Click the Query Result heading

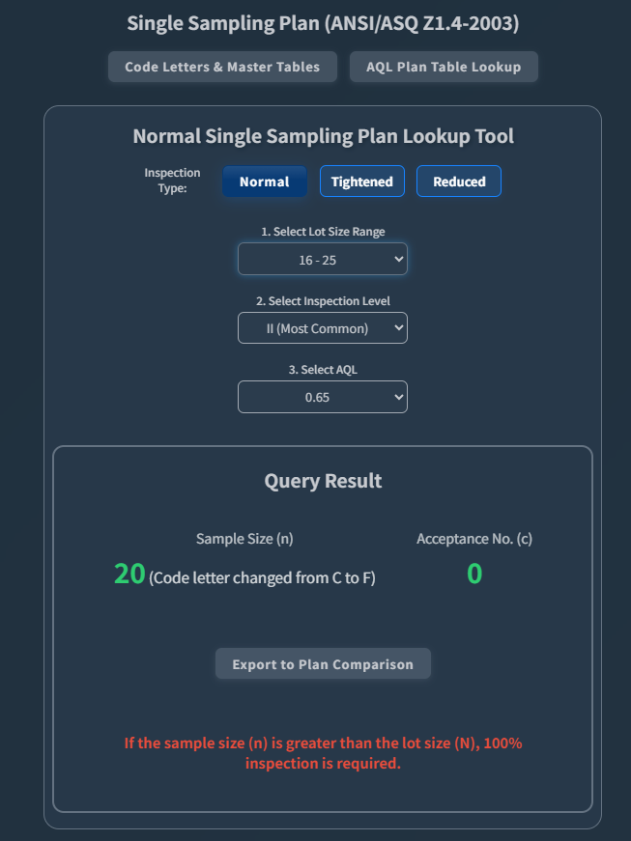[323, 481]
